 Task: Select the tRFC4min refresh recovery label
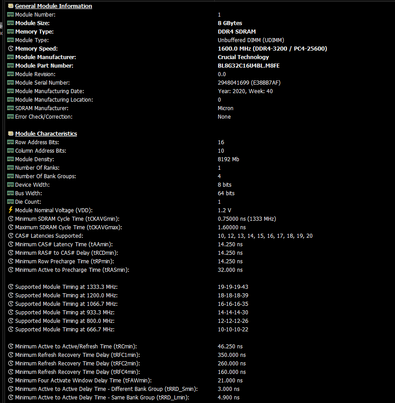77,372
